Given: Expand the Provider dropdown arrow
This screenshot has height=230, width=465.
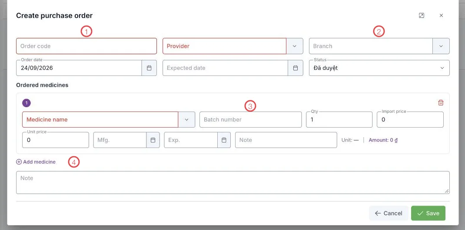Looking at the screenshot, I should 295,46.
